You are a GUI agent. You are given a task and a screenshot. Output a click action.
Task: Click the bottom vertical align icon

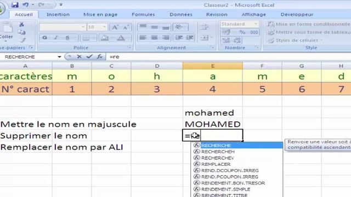coord(166,27)
